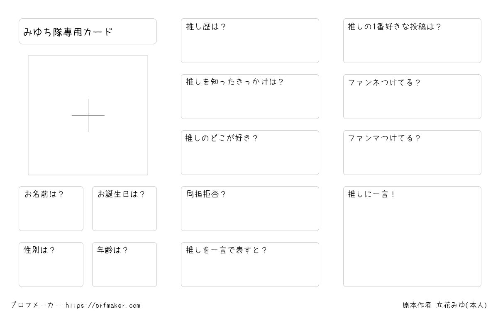Select the 推しを一言で表すと？ box
Viewport: 498px width, 311px height.
click(x=250, y=265)
